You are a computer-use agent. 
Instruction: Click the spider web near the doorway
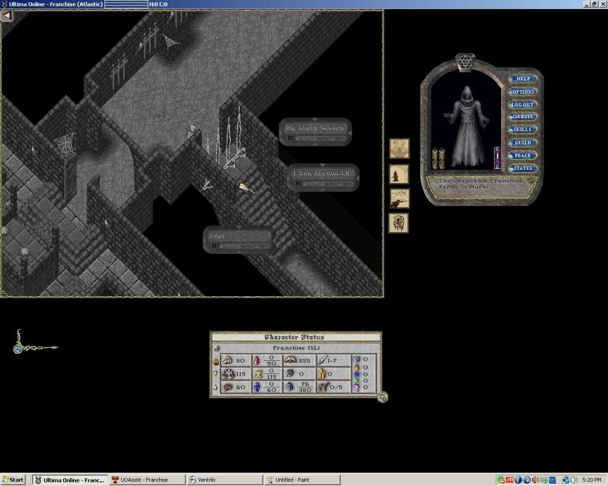64,144
